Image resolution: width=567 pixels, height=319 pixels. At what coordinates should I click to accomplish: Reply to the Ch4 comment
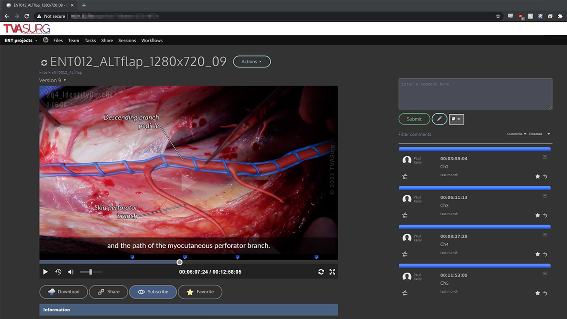tap(545, 254)
